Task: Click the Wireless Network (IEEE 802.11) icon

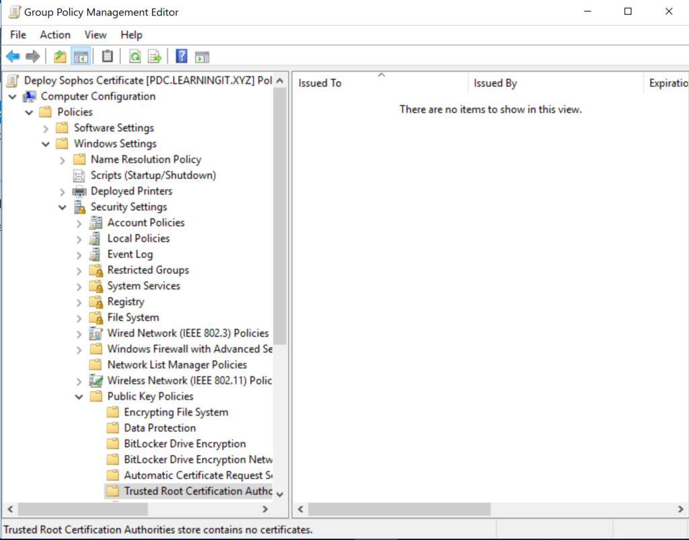Action: coord(96,380)
